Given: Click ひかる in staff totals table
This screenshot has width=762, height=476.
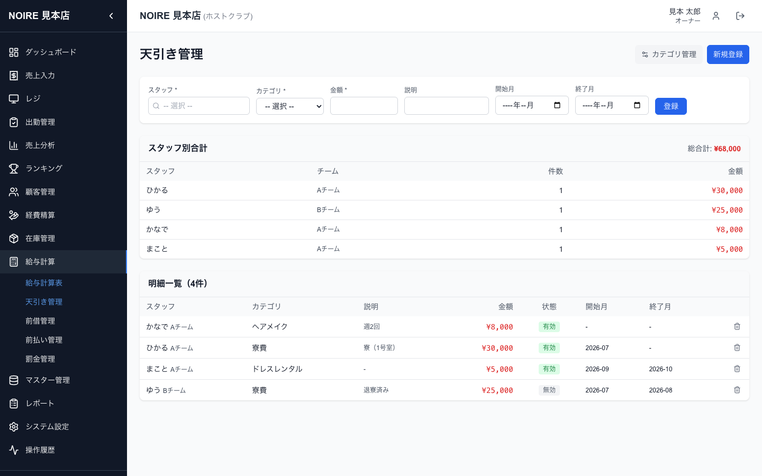Looking at the screenshot, I should click(157, 190).
